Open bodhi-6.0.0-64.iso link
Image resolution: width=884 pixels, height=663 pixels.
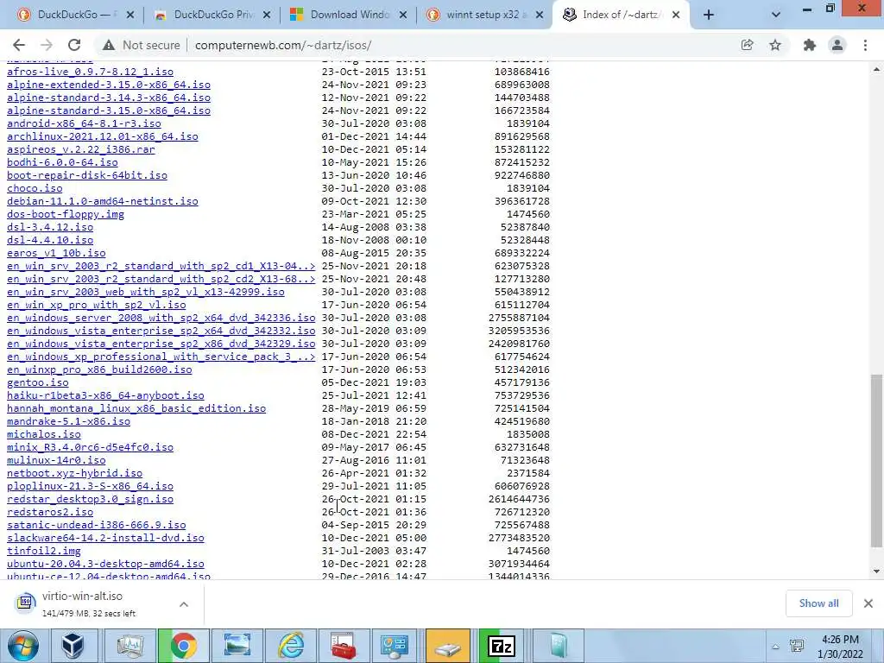62,162
